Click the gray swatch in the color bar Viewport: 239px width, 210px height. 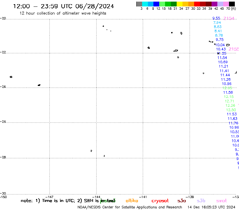tap(139, 4)
